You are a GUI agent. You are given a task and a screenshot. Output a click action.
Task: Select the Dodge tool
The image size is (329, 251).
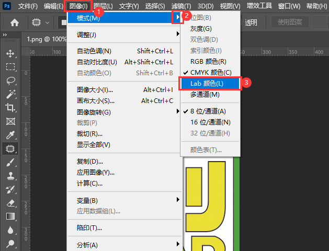(10, 244)
